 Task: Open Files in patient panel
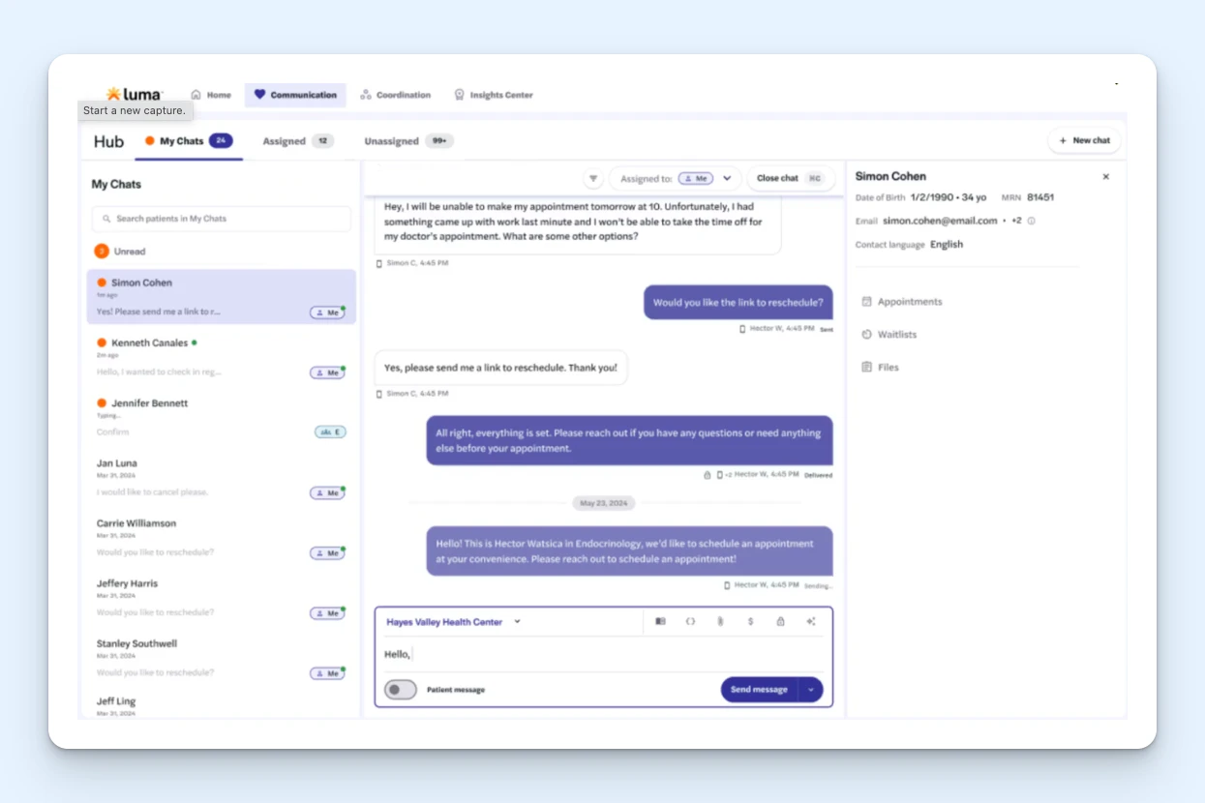click(881, 368)
